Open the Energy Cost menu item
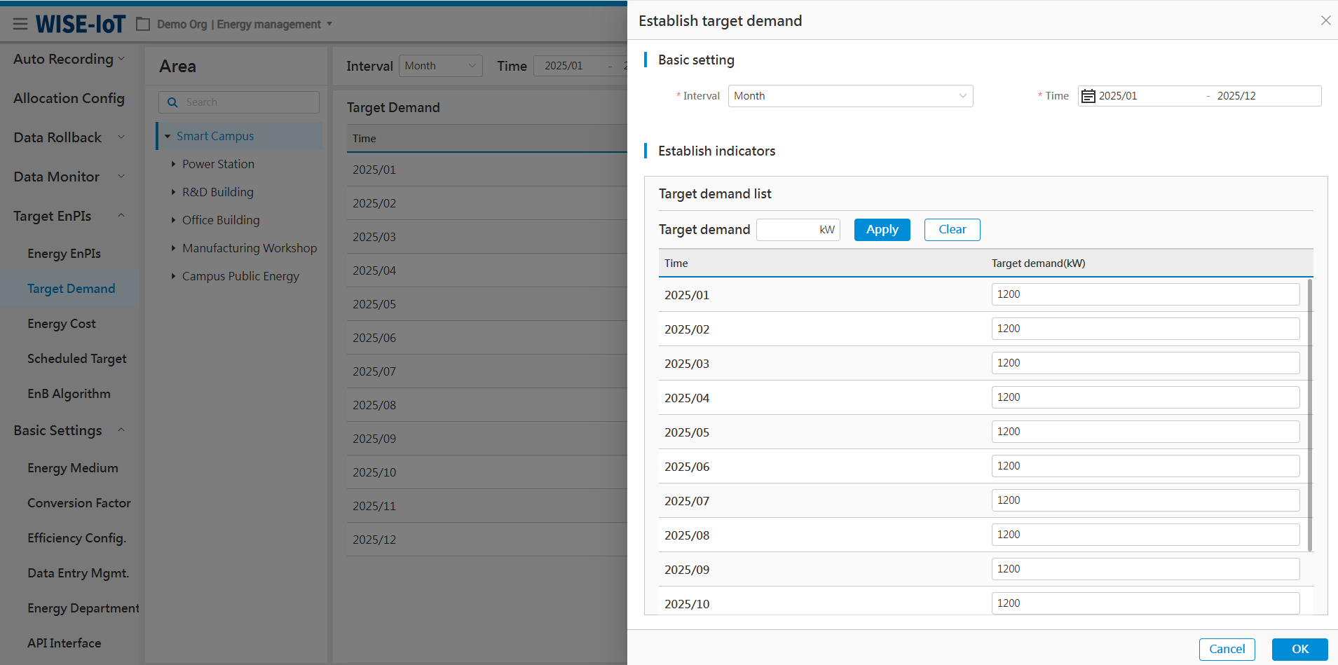The width and height of the screenshot is (1338, 665). pyautogui.click(x=62, y=324)
